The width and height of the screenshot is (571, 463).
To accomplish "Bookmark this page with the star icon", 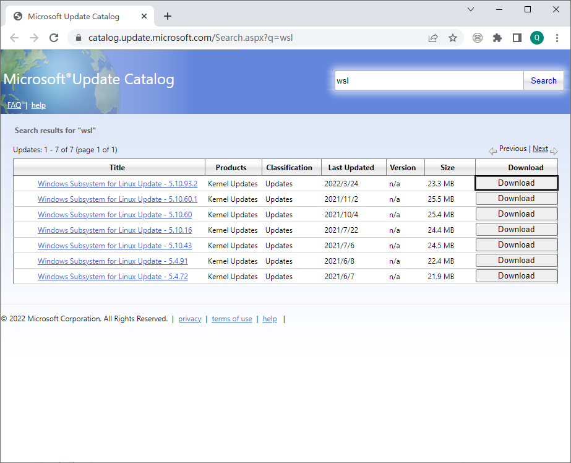I will [453, 38].
